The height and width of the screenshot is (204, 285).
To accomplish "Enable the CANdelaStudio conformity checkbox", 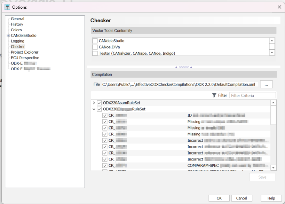I will pyautogui.click(x=95, y=41).
